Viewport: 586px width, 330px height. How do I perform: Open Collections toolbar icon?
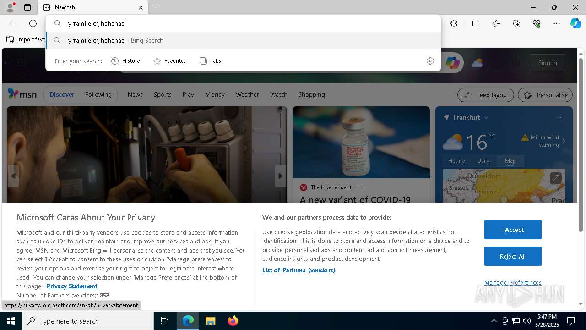click(x=516, y=23)
